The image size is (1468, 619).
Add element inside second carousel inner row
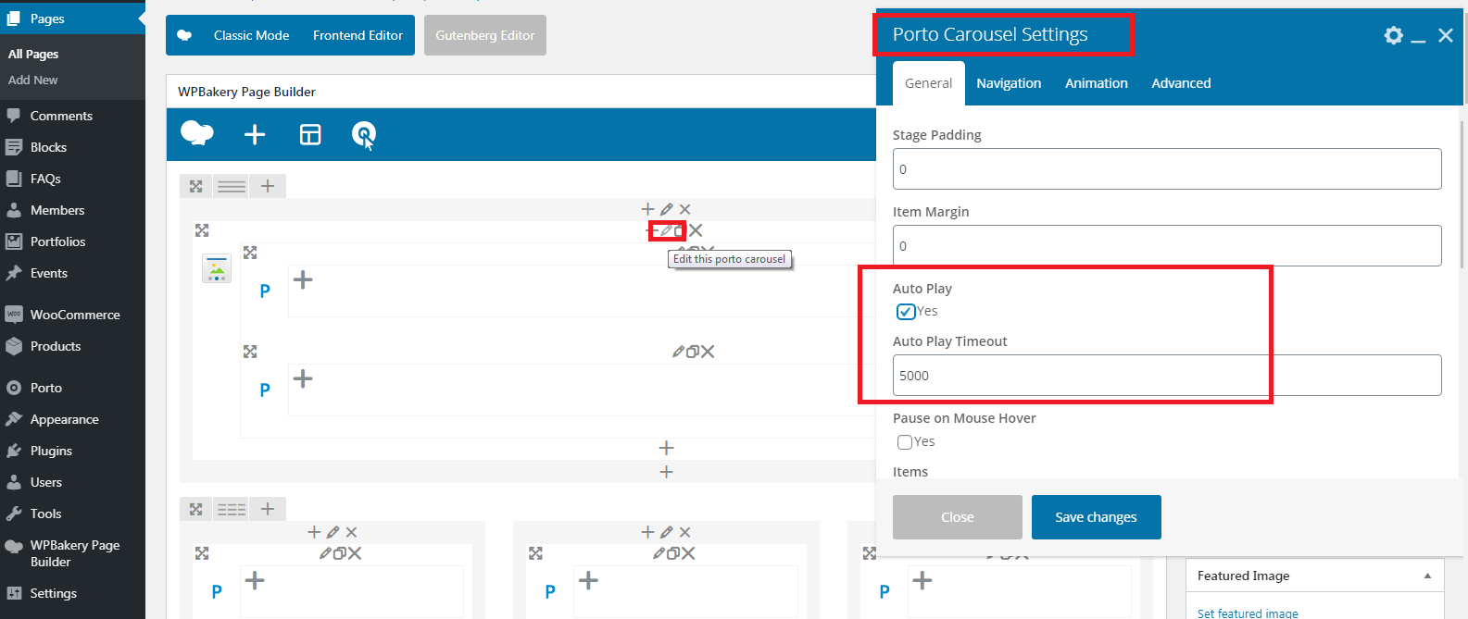[303, 378]
